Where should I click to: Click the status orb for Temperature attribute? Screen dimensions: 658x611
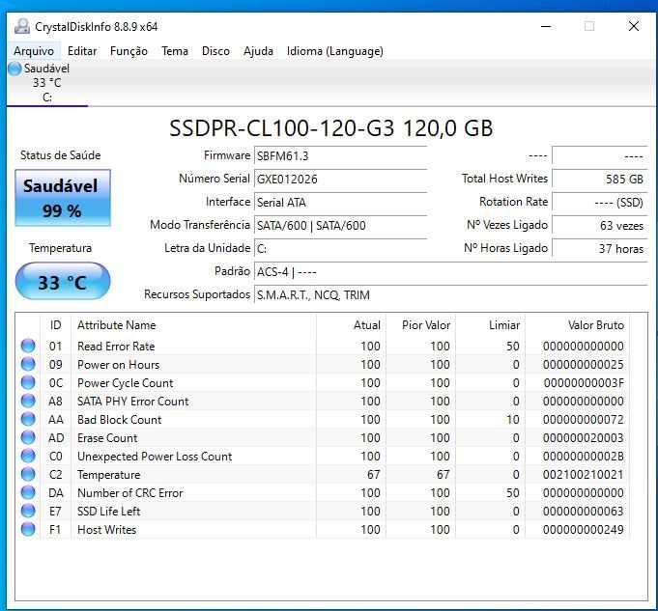point(28,474)
